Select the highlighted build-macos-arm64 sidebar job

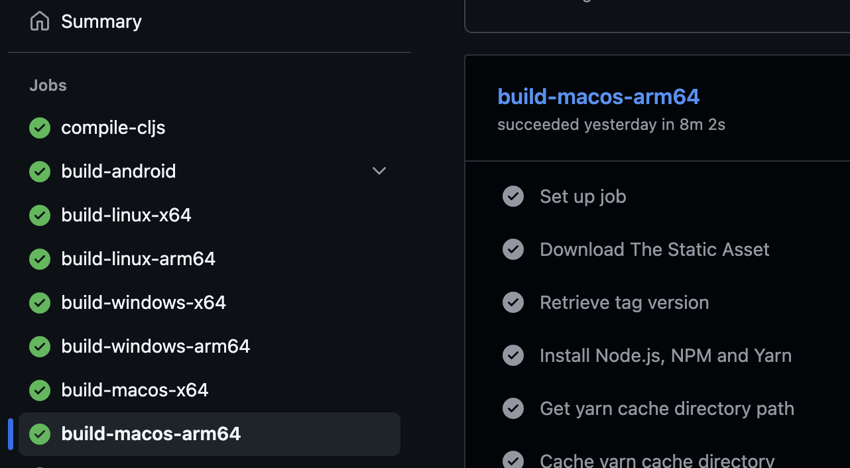point(151,434)
